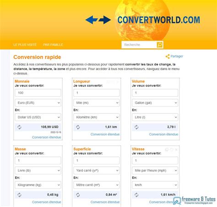Refresh the Masse conversion result

[19, 195]
